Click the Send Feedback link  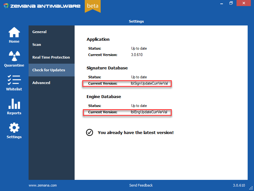point(141,185)
